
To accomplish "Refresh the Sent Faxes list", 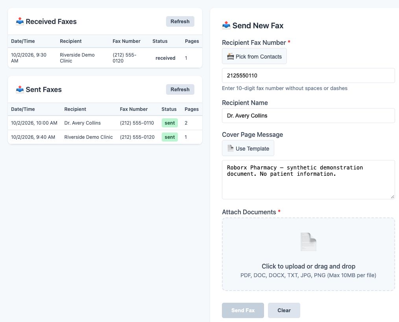I will tap(180, 90).
